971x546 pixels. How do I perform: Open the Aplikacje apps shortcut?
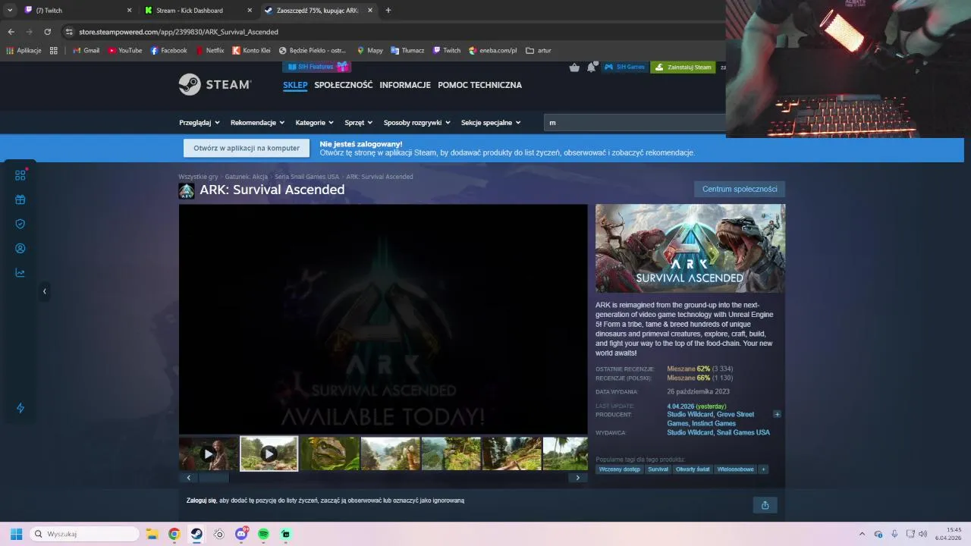[x=24, y=51]
